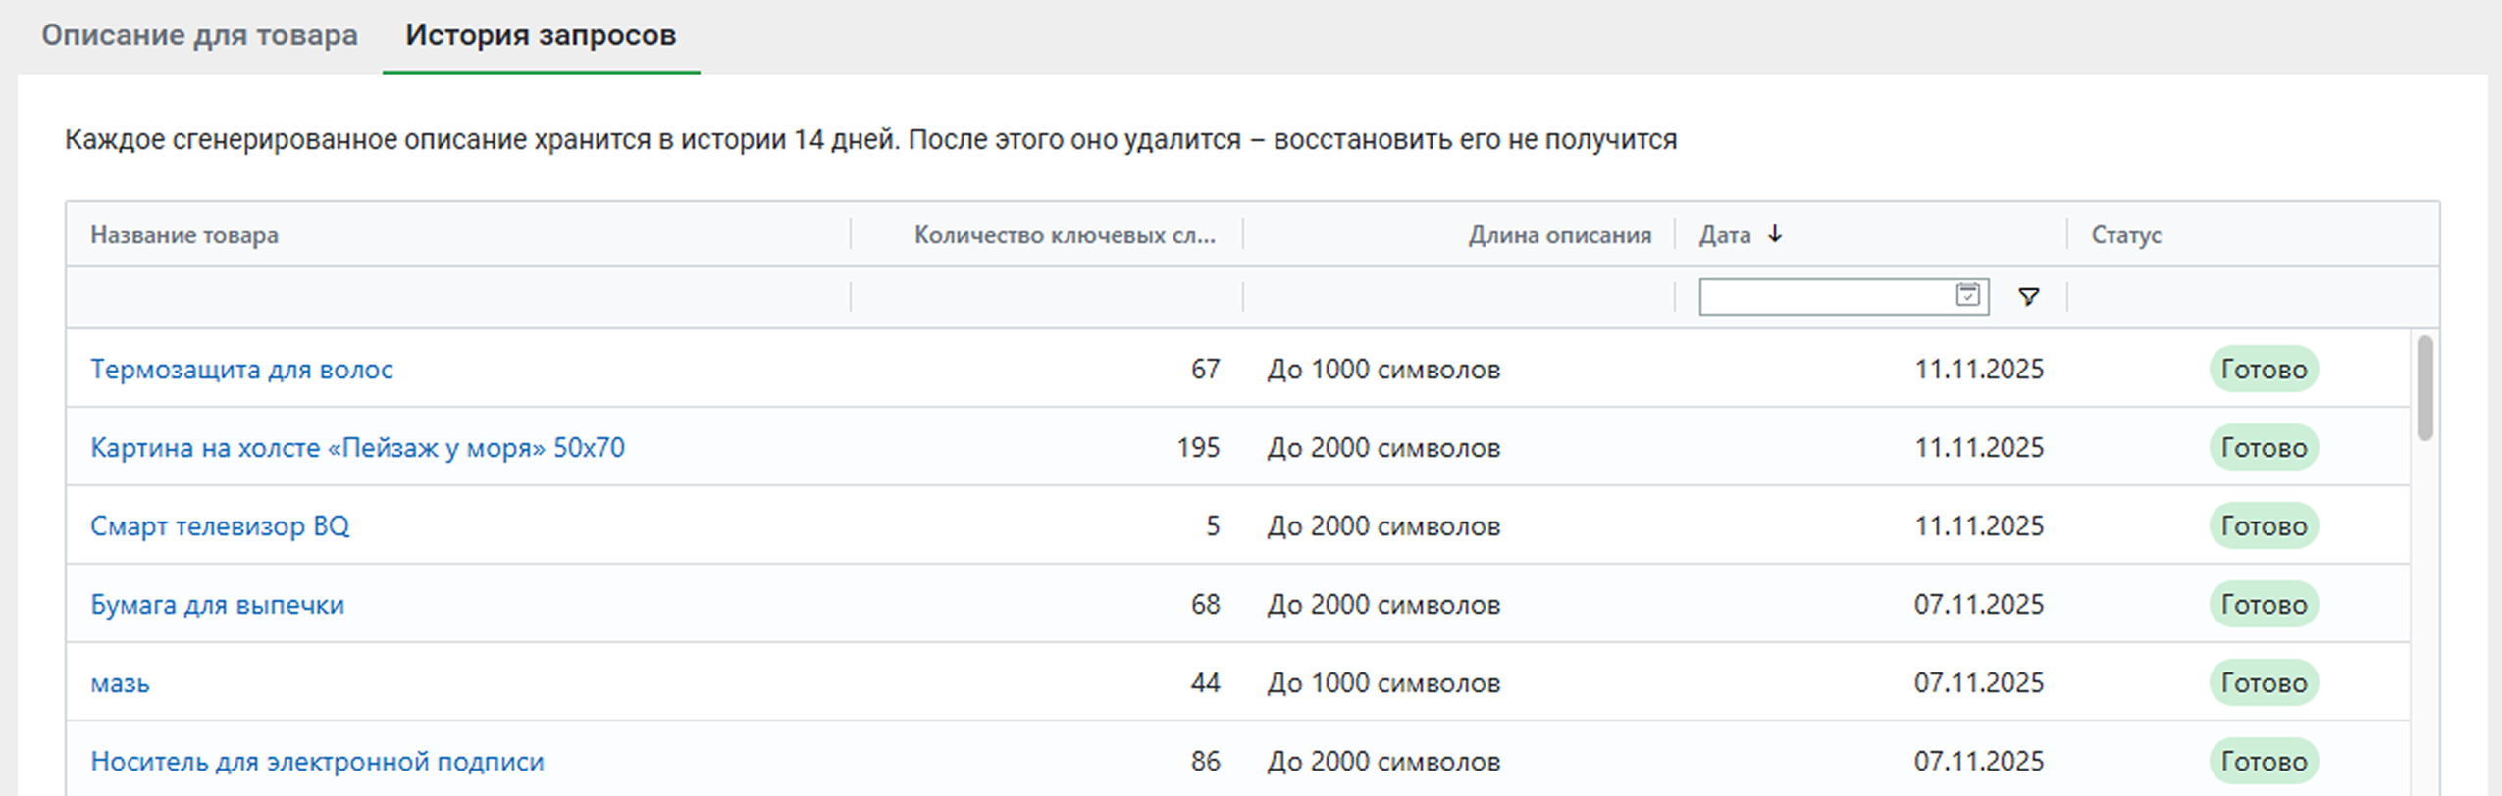Switch to Описание для товара tab
Viewport: 2502px width, 796px height.
coord(199,35)
